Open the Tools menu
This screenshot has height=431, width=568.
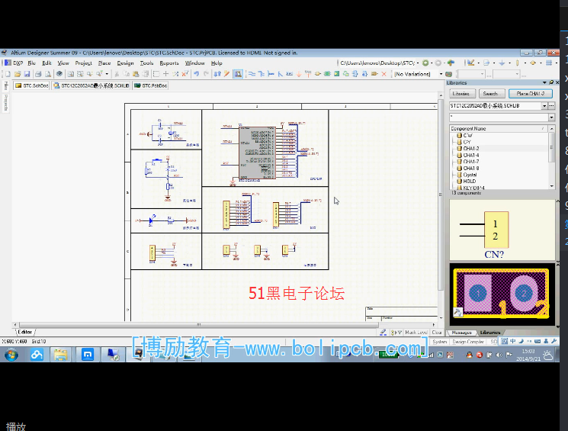tap(146, 63)
